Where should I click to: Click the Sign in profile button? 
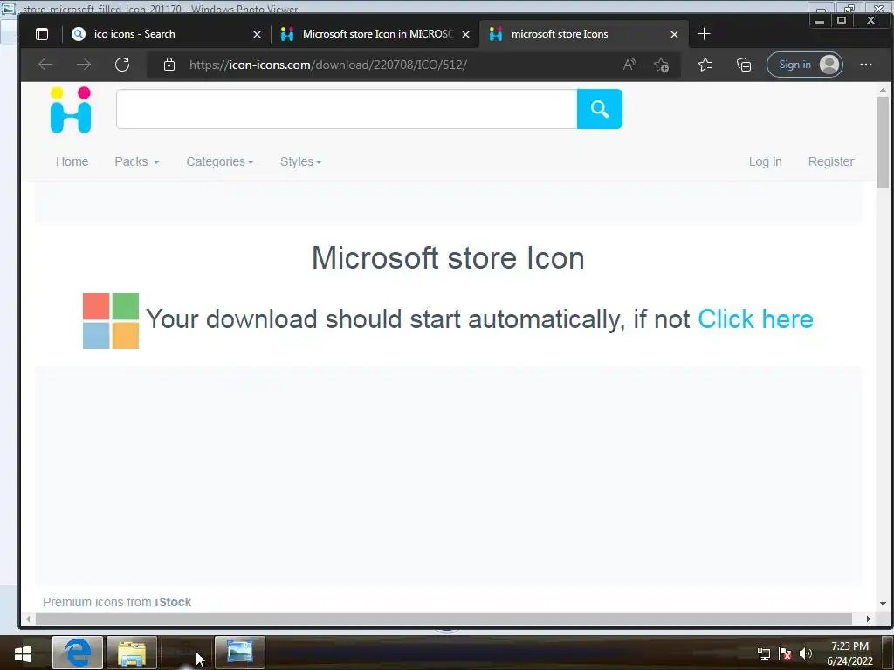tap(804, 65)
